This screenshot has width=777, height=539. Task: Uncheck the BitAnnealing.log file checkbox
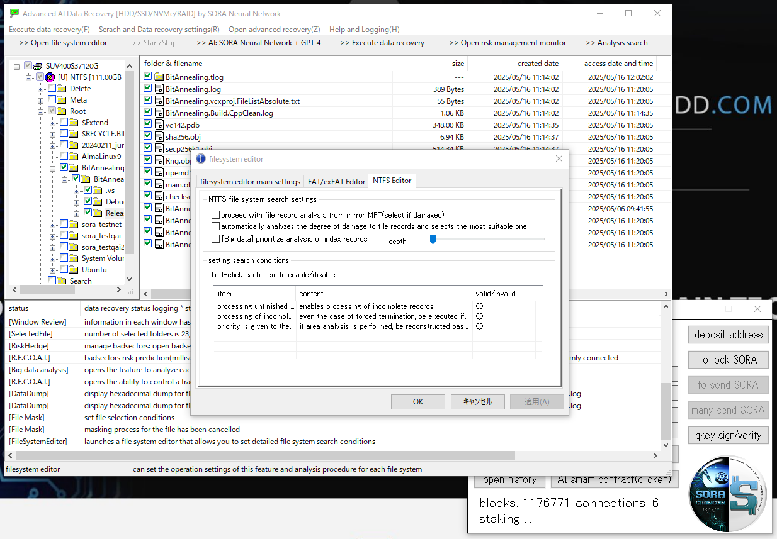[x=148, y=89]
